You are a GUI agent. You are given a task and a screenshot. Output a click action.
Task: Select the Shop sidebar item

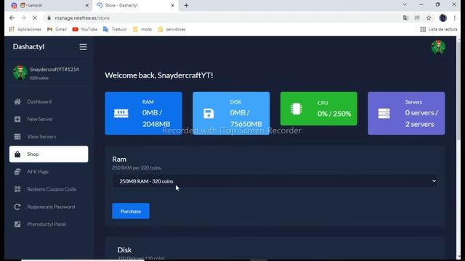coord(49,154)
